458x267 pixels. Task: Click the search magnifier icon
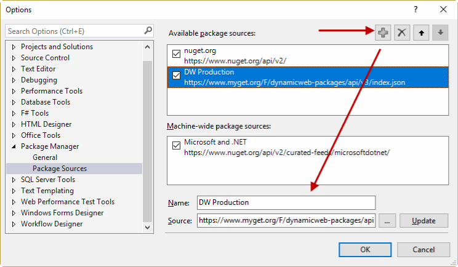pyautogui.click(x=148, y=30)
